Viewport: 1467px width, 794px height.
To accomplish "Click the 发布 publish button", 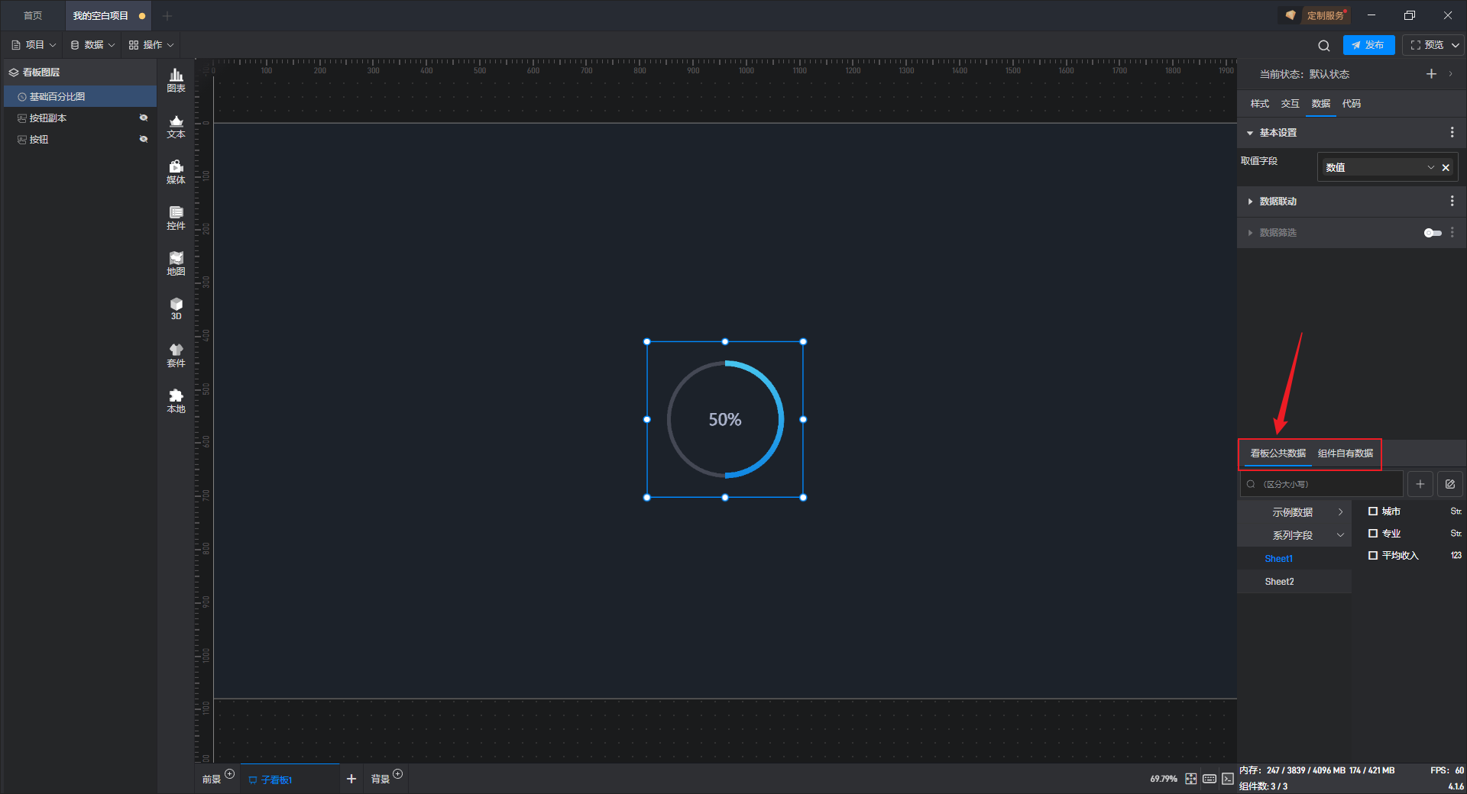I will point(1368,45).
